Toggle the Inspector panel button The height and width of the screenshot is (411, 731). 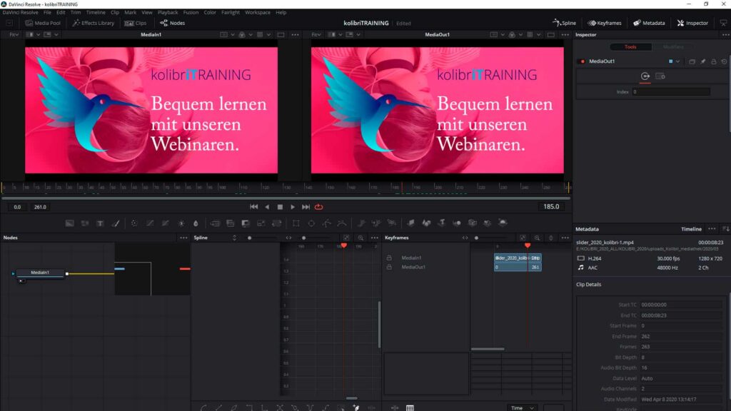click(x=692, y=23)
